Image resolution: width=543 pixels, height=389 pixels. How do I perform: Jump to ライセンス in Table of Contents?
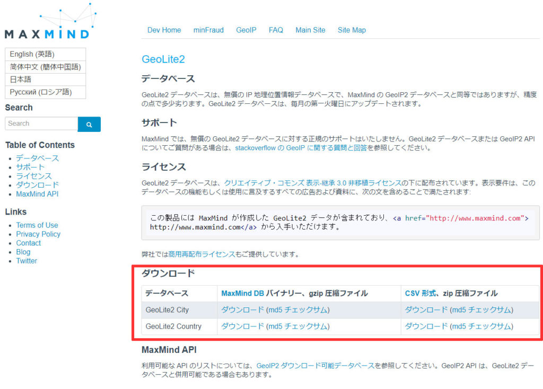click(34, 176)
